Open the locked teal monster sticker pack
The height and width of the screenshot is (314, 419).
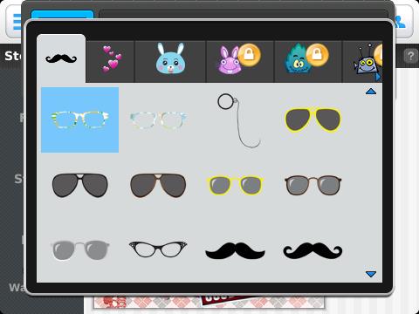[x=308, y=61]
